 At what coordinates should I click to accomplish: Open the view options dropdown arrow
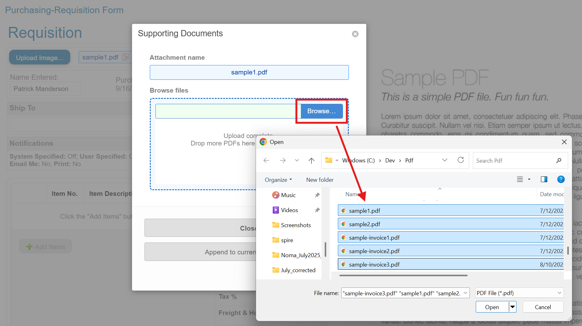(x=529, y=179)
